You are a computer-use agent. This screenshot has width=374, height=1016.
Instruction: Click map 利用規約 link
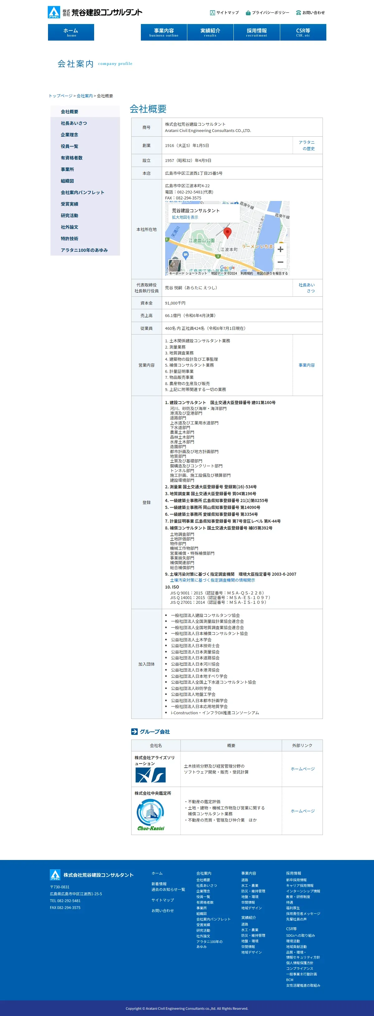click(x=247, y=273)
